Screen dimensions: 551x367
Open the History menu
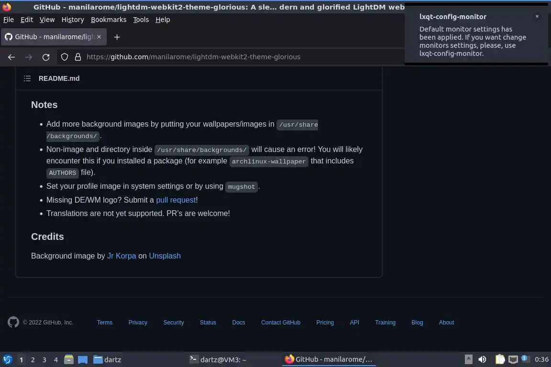(x=73, y=20)
